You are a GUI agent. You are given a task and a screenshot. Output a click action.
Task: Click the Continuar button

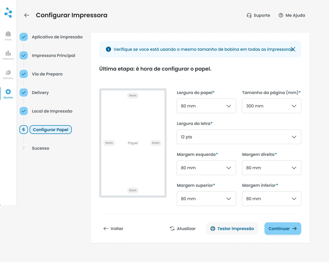coord(283,229)
